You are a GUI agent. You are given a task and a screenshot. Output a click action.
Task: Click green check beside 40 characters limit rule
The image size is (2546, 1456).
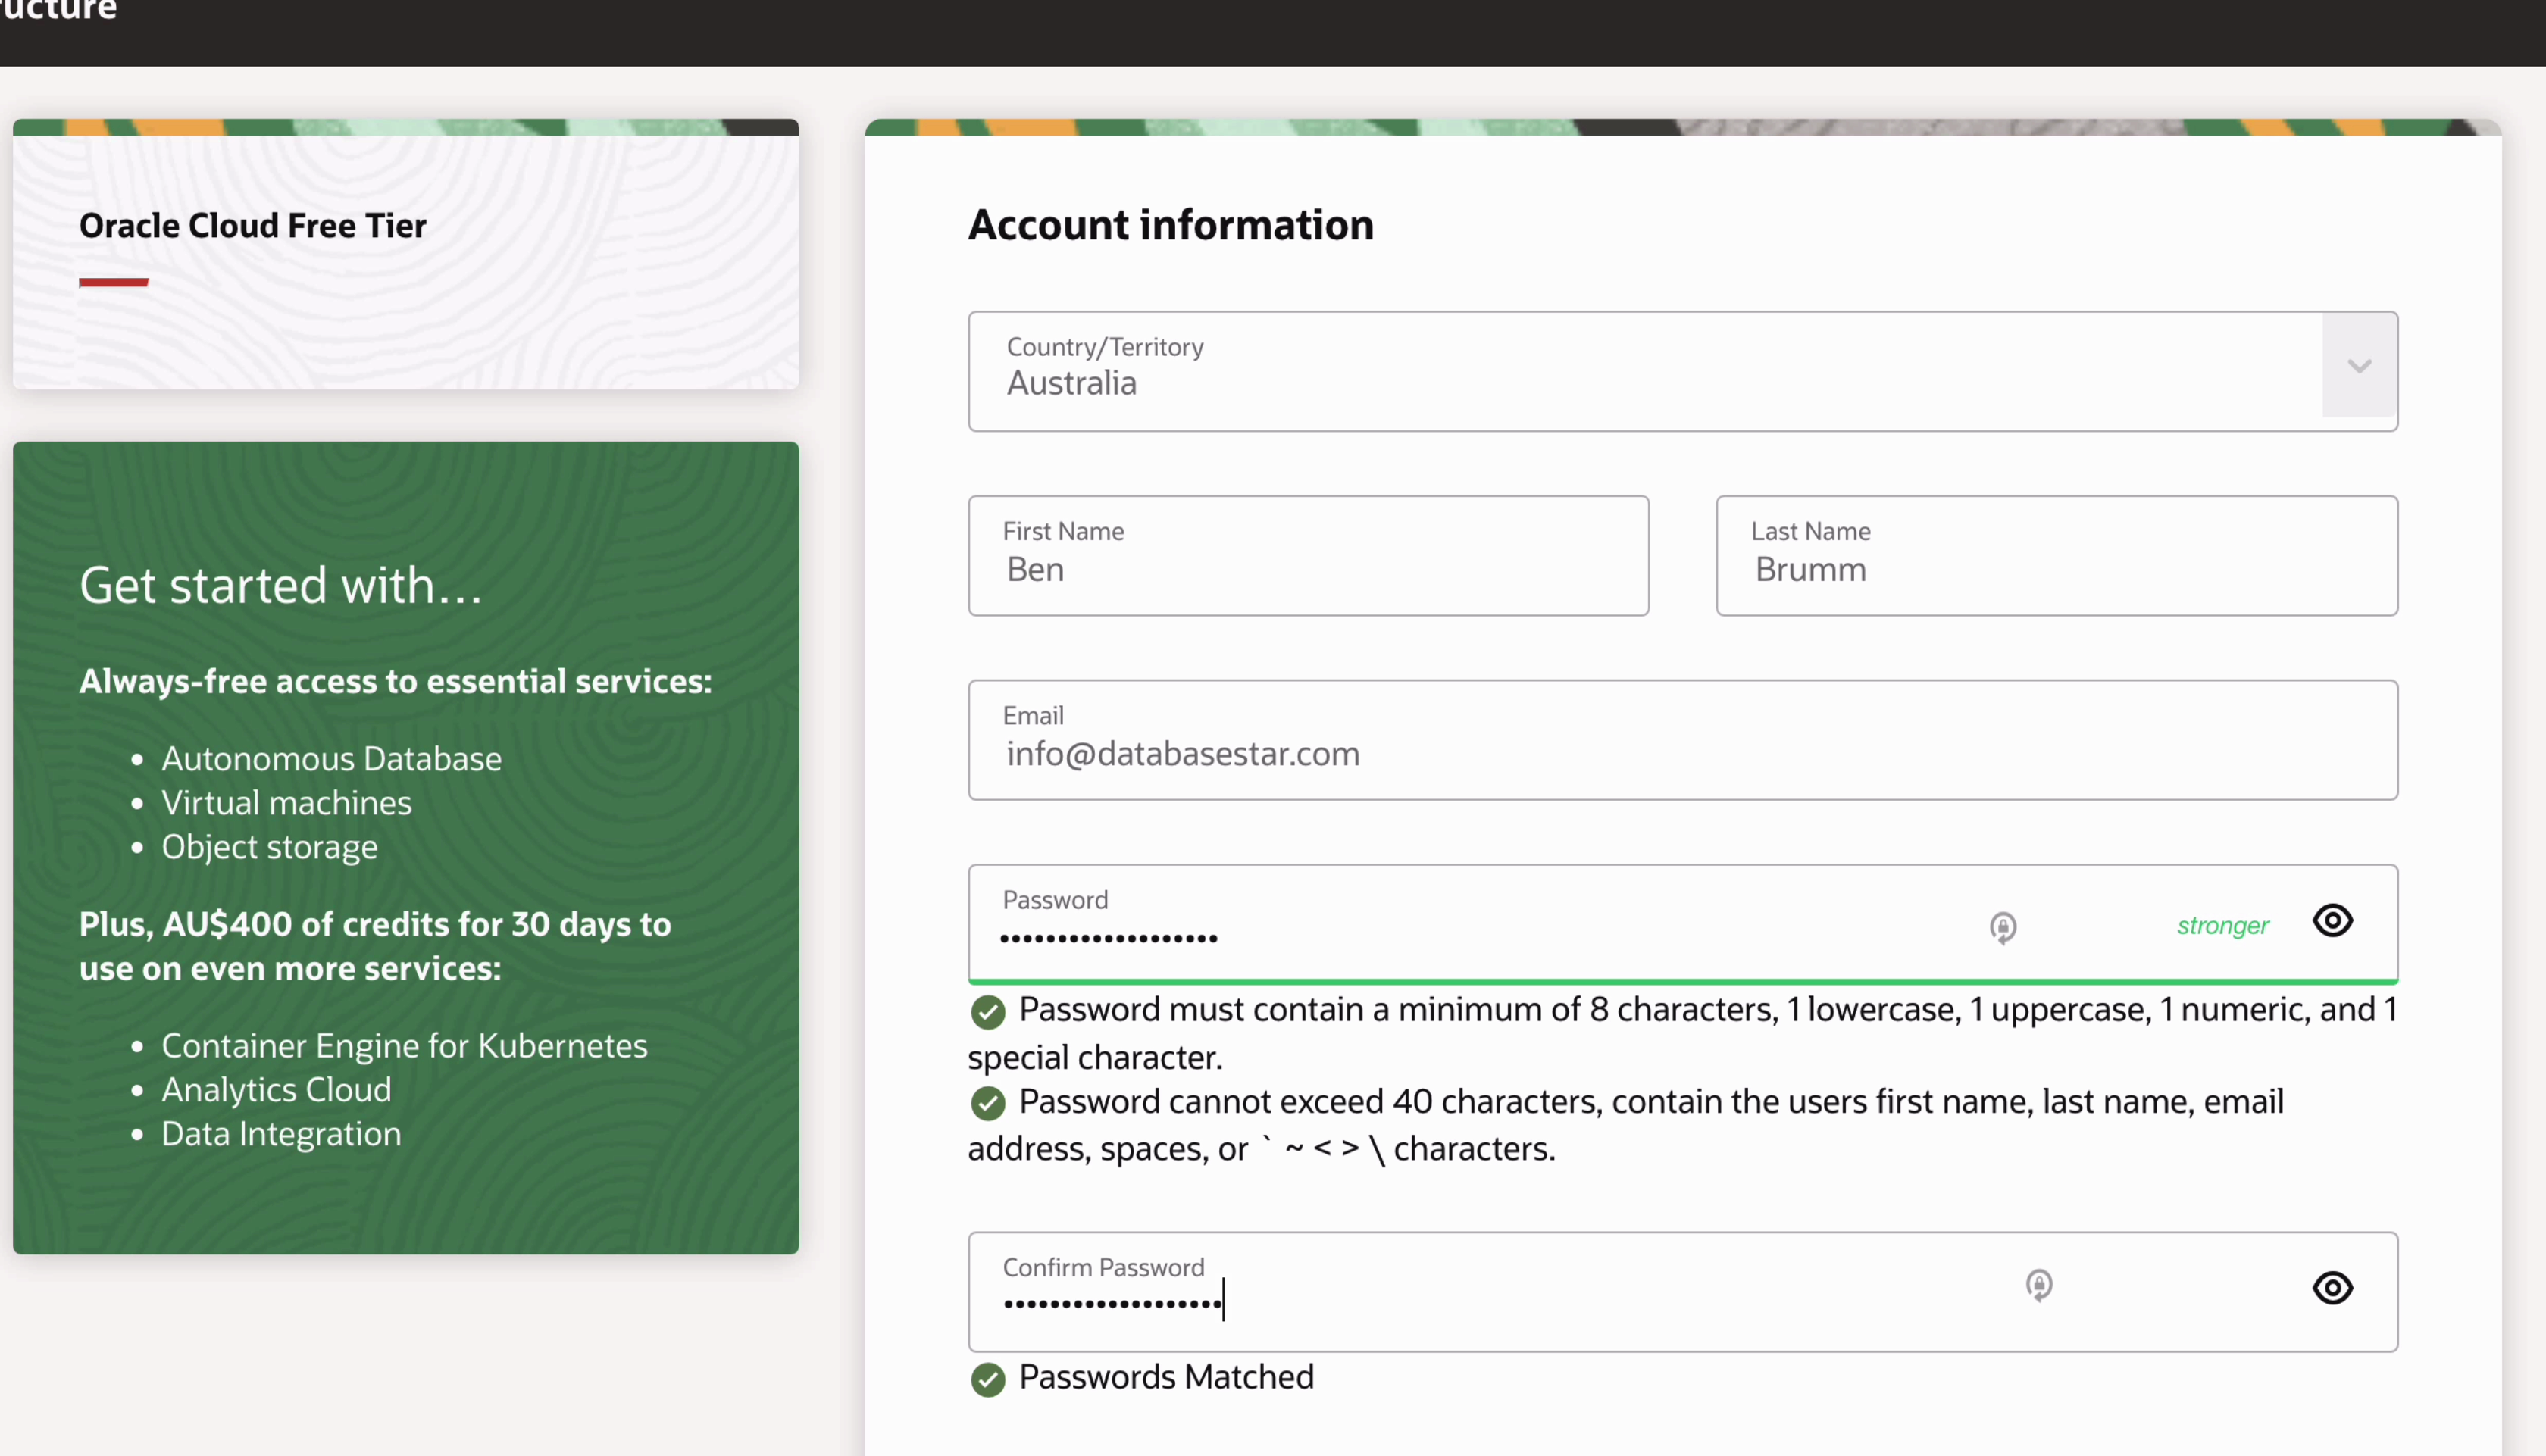pyautogui.click(x=988, y=1104)
